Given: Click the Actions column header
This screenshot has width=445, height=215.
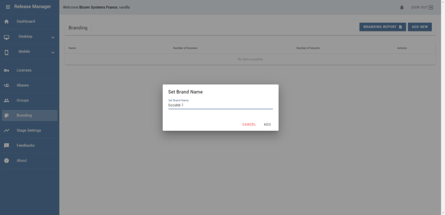Looking at the screenshot, I should [x=402, y=48].
